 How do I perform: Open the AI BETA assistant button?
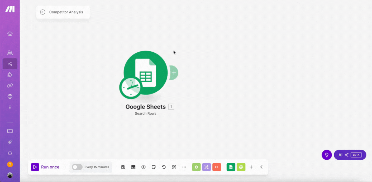coord(350,155)
